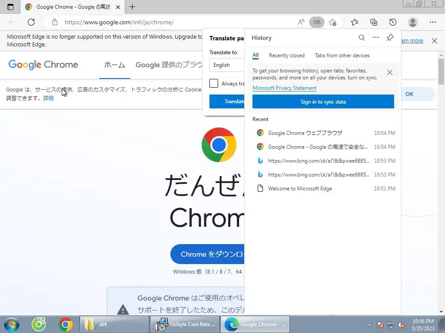Show hidden system tray icons
445x333 pixels.
coord(369,325)
